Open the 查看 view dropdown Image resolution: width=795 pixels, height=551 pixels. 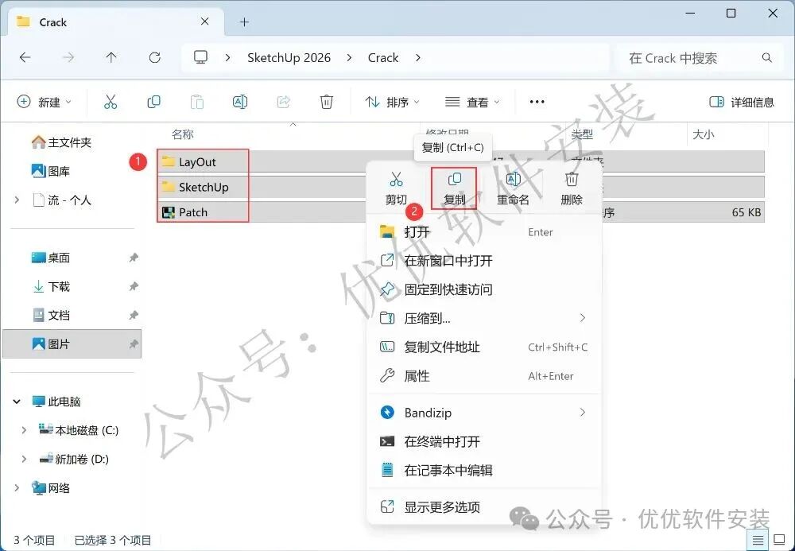[472, 102]
